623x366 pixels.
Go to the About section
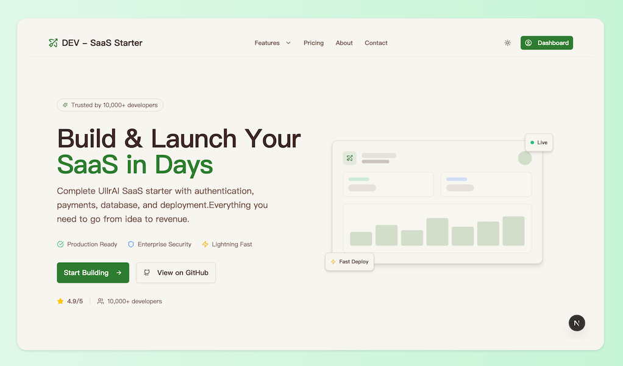(x=344, y=43)
